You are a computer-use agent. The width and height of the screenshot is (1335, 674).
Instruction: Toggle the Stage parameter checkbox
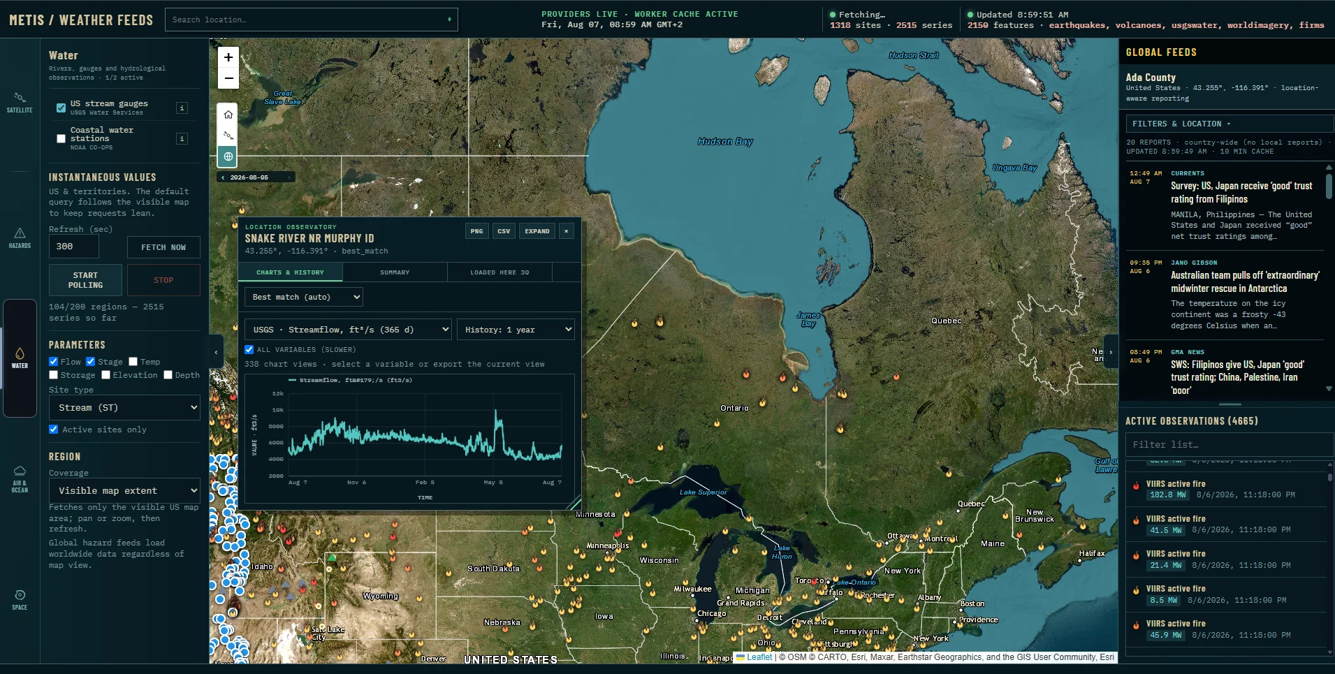(90, 362)
